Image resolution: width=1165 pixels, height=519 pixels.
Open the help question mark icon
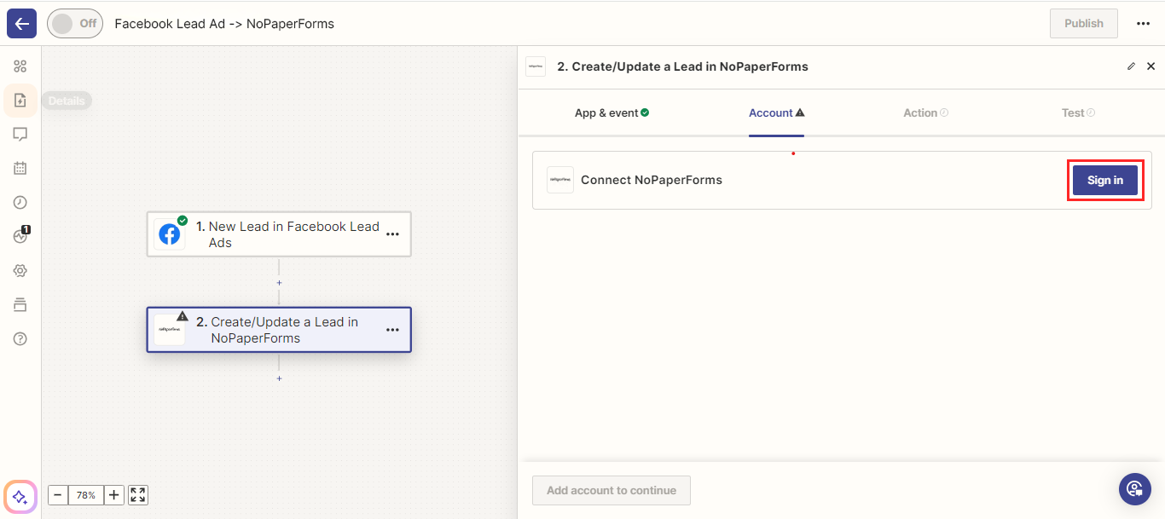coord(20,339)
